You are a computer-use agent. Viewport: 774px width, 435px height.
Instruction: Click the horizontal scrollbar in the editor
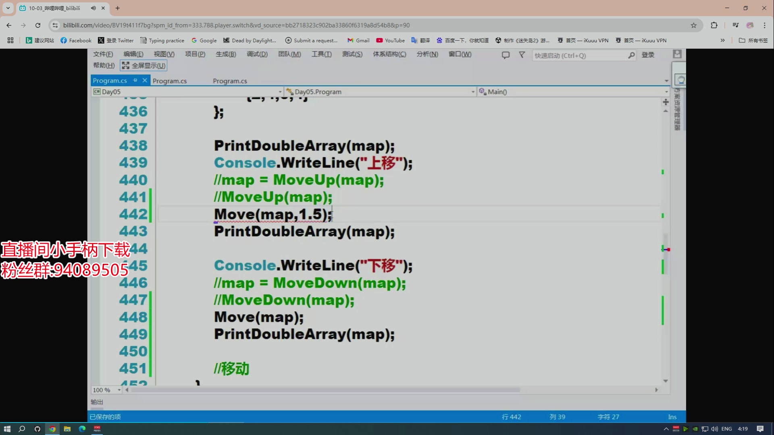[x=325, y=390]
